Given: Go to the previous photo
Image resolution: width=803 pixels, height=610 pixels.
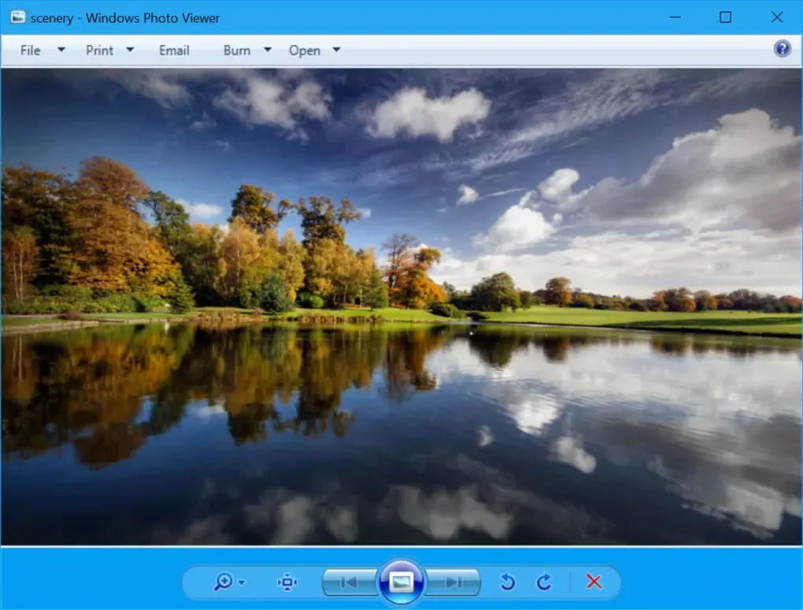Looking at the screenshot, I should click(x=350, y=582).
